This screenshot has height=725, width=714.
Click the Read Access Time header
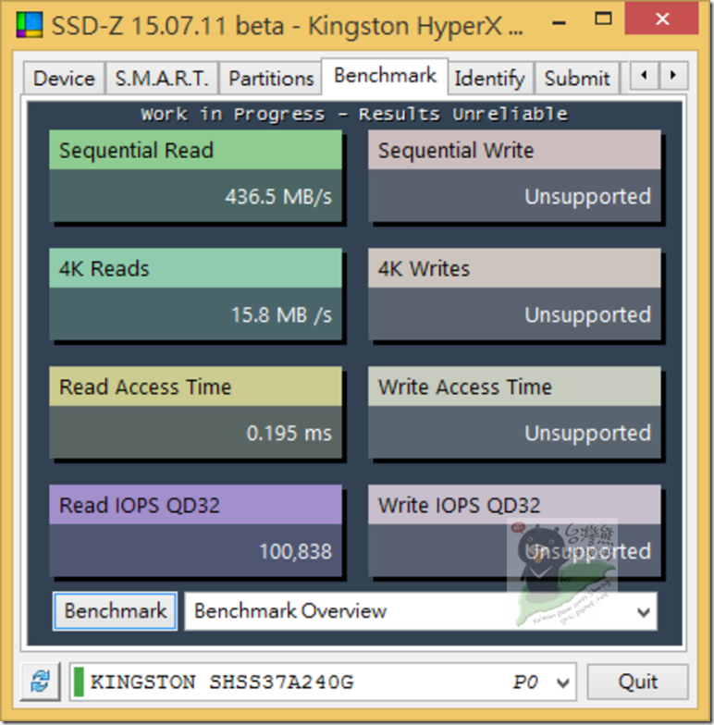196,387
